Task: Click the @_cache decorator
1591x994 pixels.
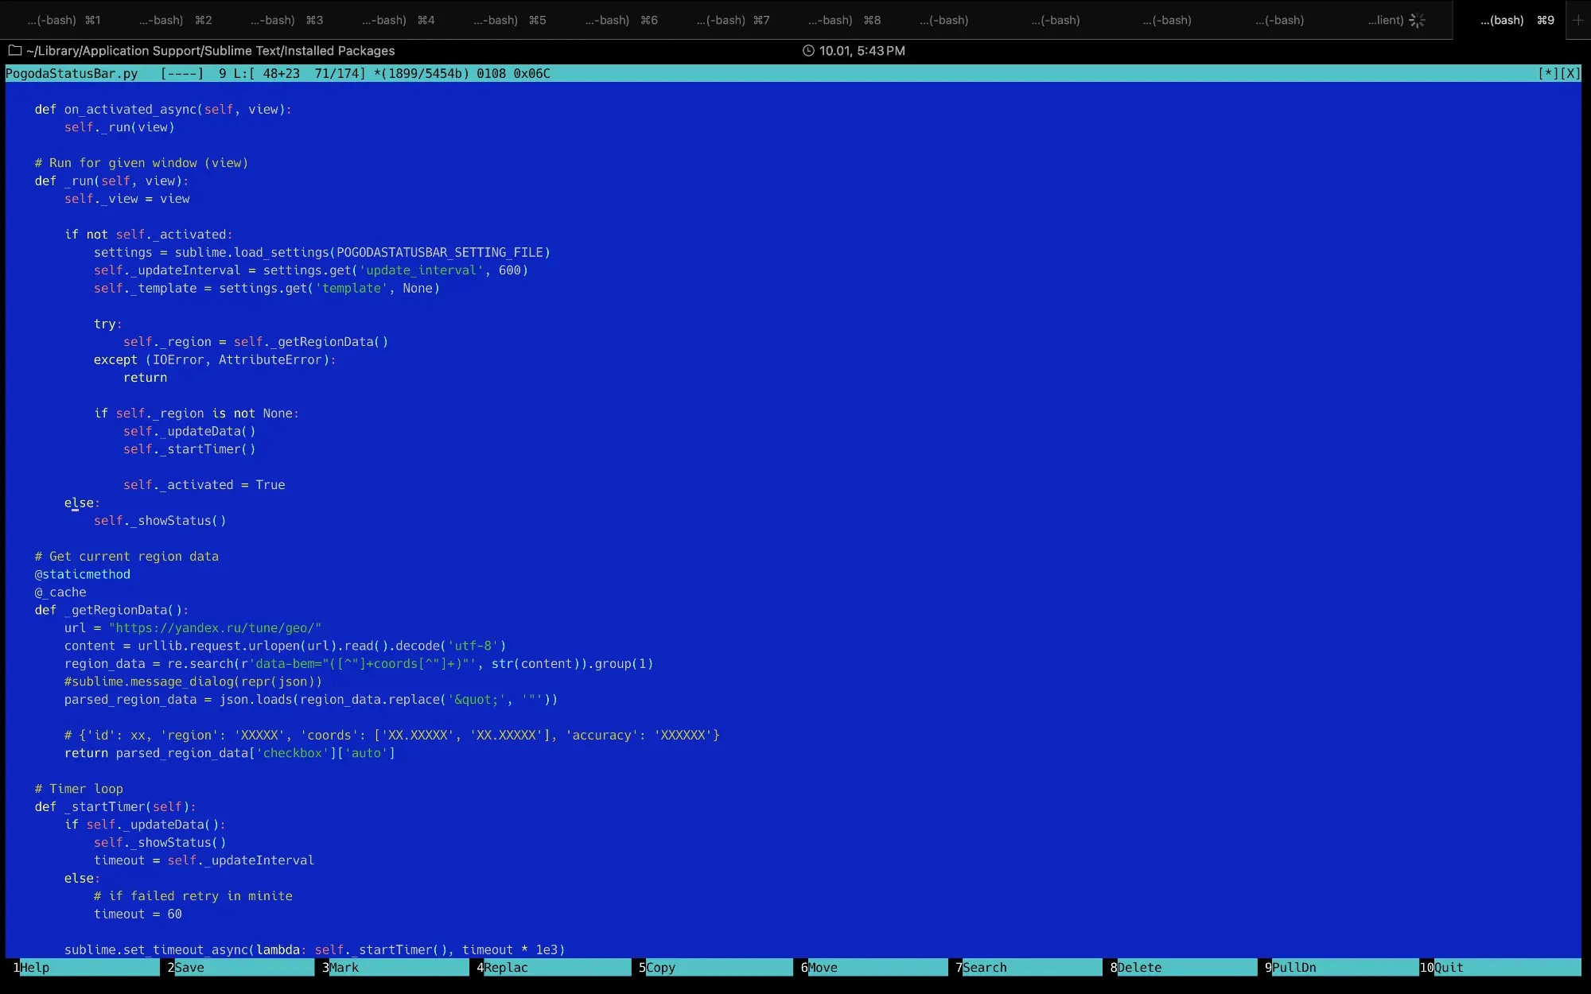Action: pyautogui.click(x=60, y=592)
